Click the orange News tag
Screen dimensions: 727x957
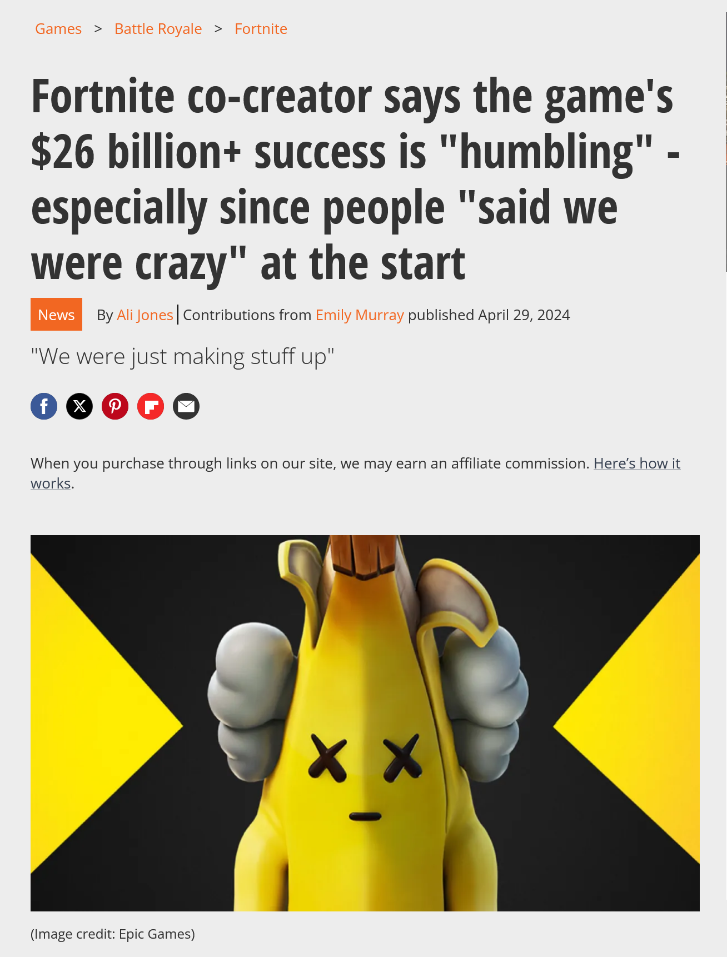pyautogui.click(x=56, y=315)
